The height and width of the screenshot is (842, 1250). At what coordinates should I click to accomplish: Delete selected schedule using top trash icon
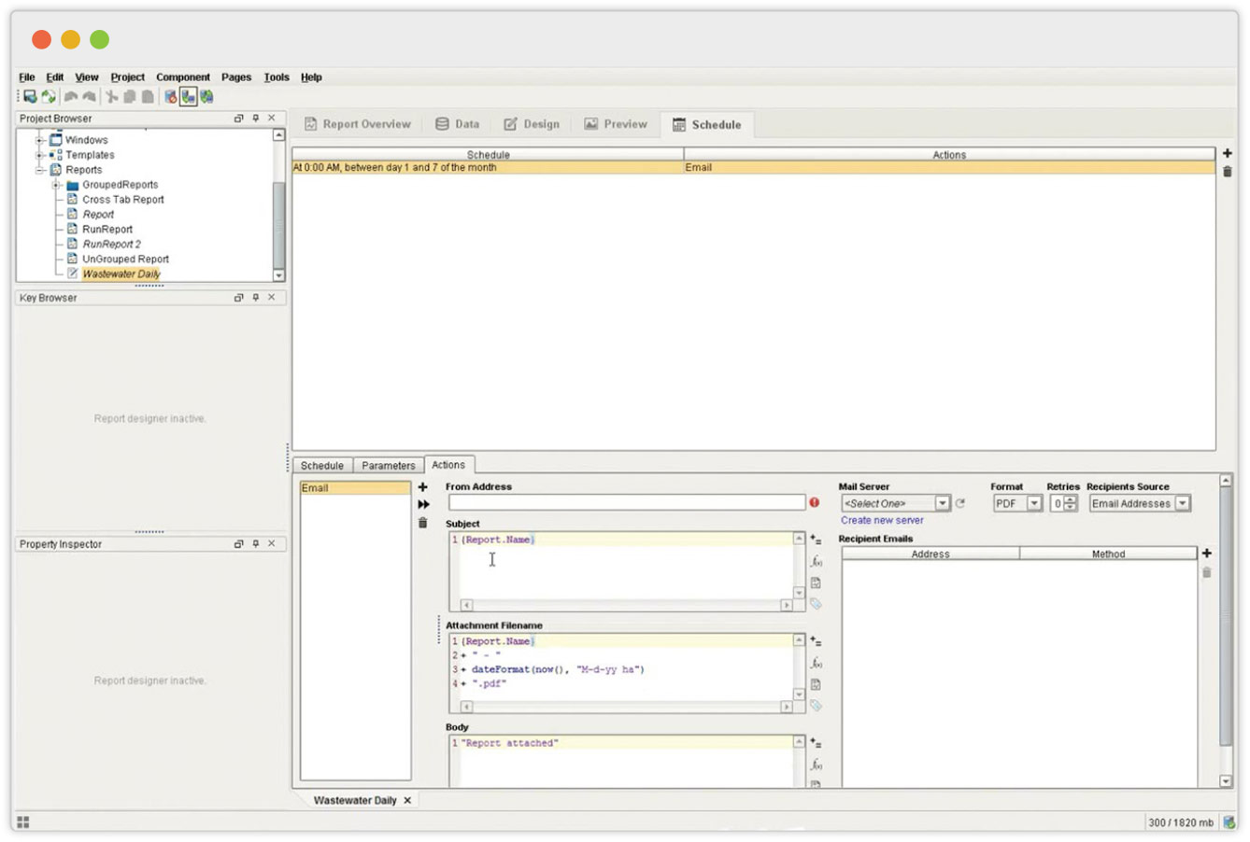[1227, 171]
